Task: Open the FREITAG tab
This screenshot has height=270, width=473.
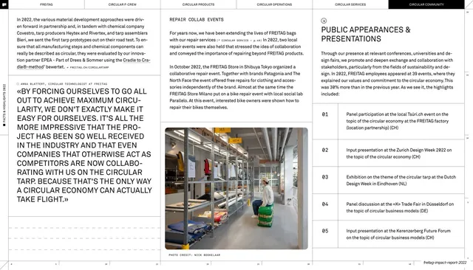Action: click(x=47, y=4)
